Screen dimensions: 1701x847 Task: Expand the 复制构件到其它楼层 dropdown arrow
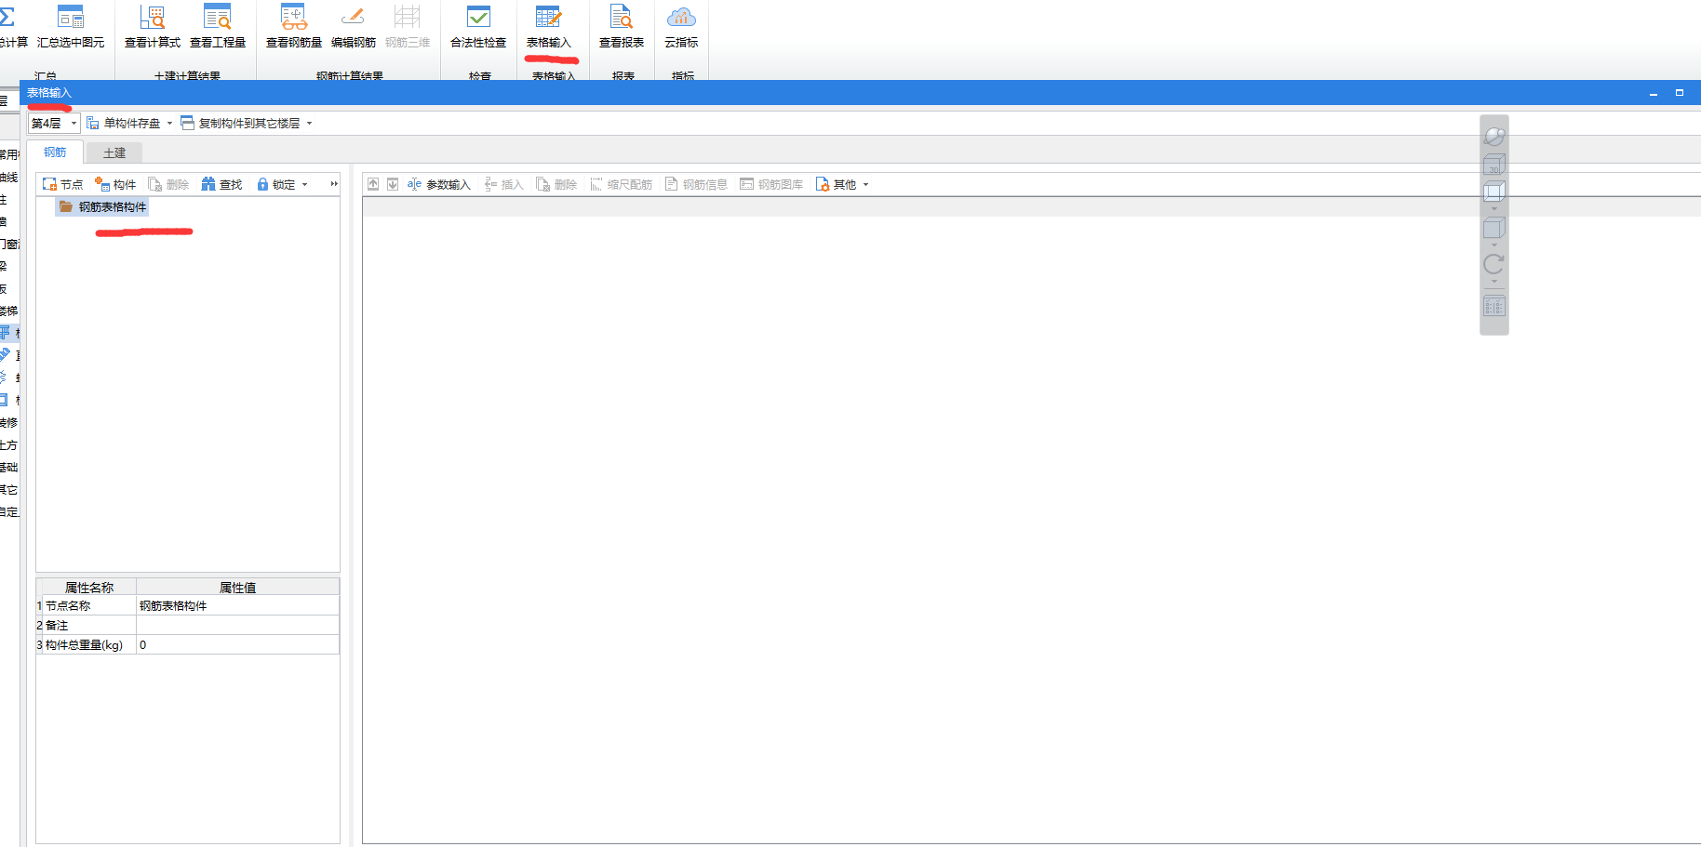[x=310, y=123]
